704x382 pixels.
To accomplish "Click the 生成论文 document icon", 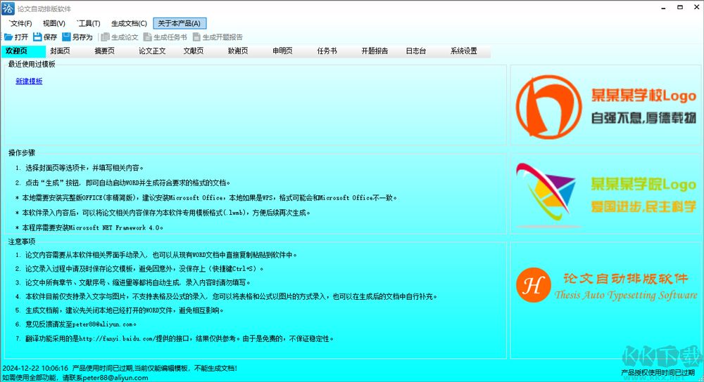I will [106, 37].
